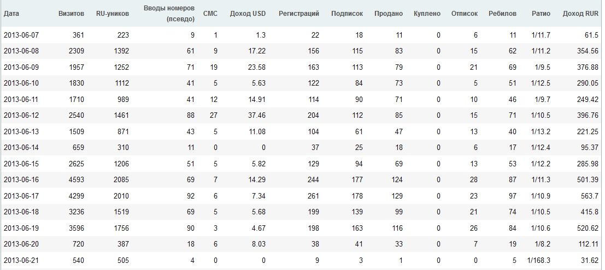The image size is (605, 270).
Task: Click the Ратио column header
Action: point(541,13)
